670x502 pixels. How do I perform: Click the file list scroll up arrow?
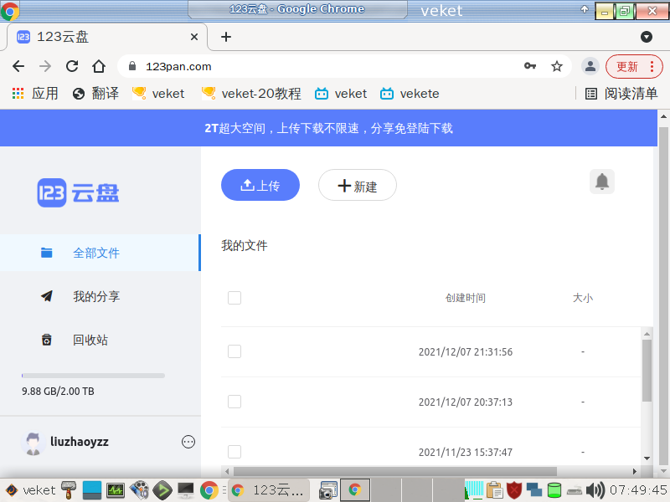[x=647, y=334]
